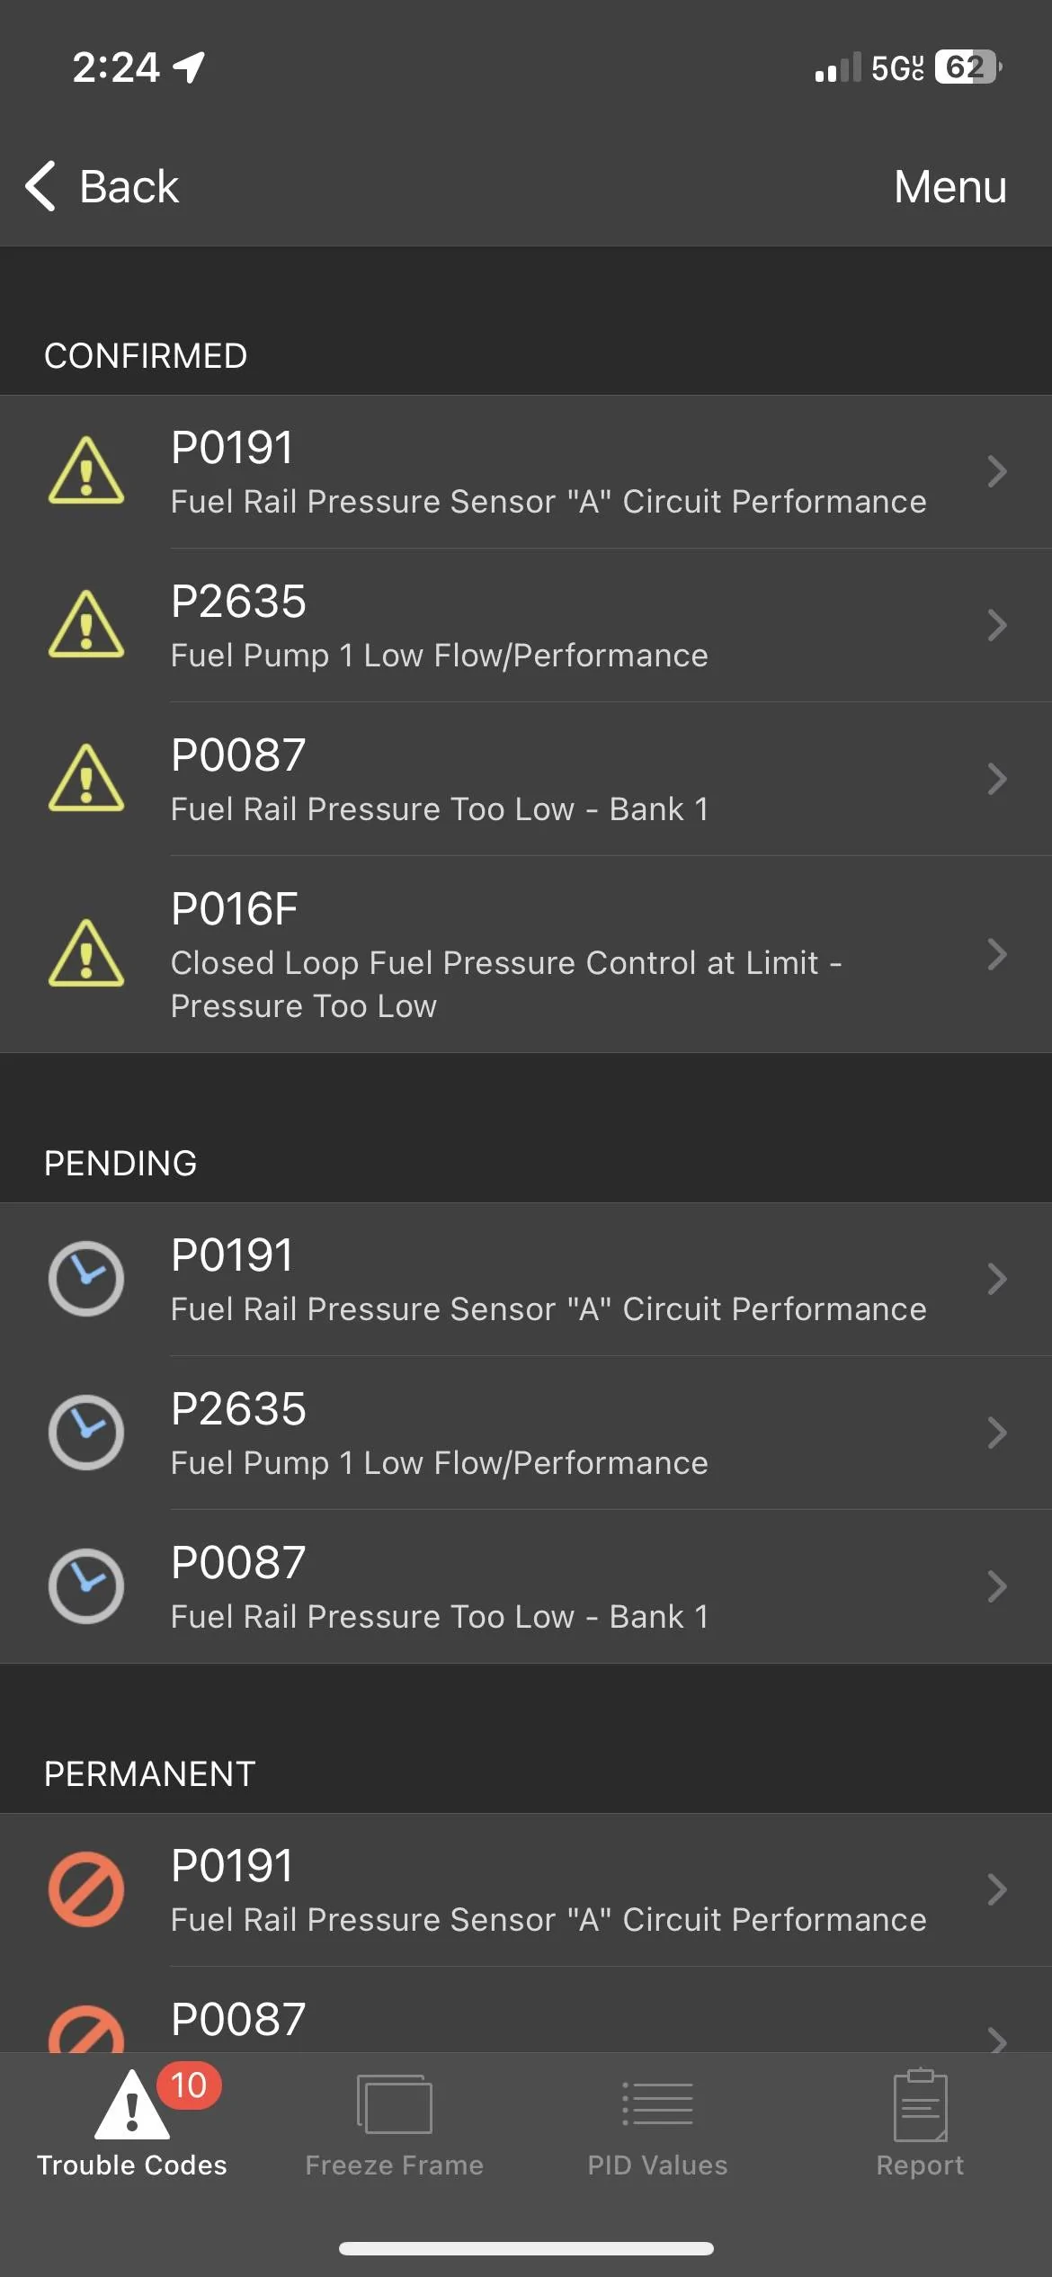
Task: Tap the battery indicator showing 62
Action: [967, 67]
